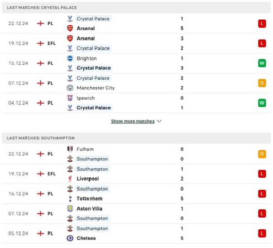The image size is (273, 248).
Task: Select the Last Matches: Southampton header
Action: (x=136, y=138)
